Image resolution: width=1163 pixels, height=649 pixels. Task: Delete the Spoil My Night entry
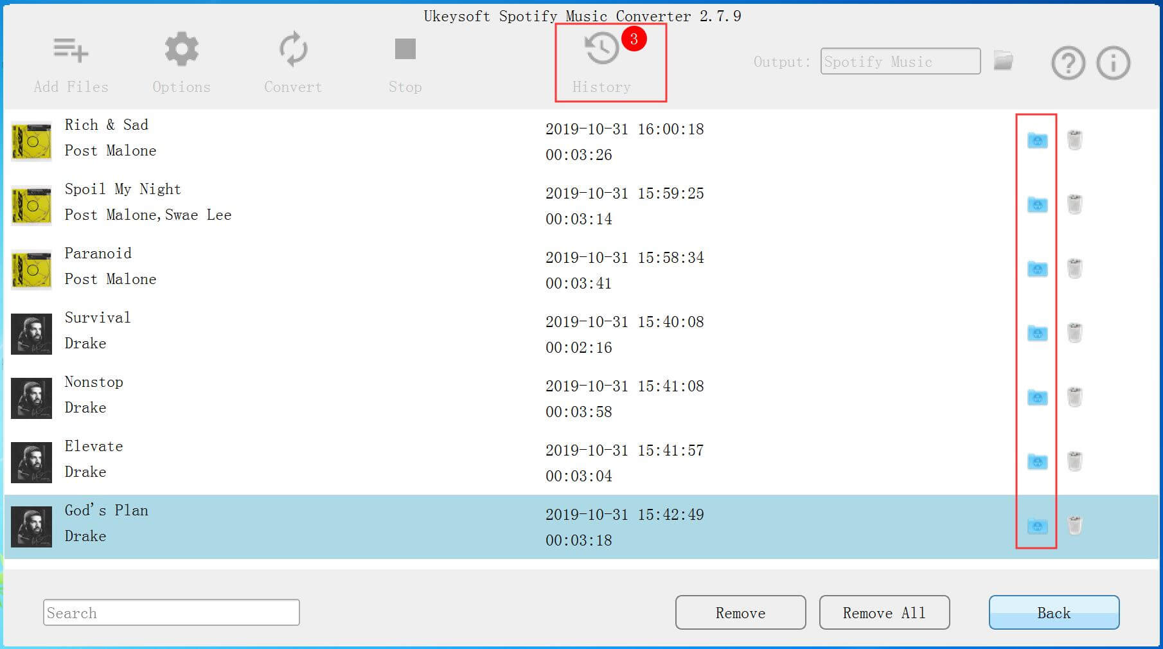click(1074, 204)
